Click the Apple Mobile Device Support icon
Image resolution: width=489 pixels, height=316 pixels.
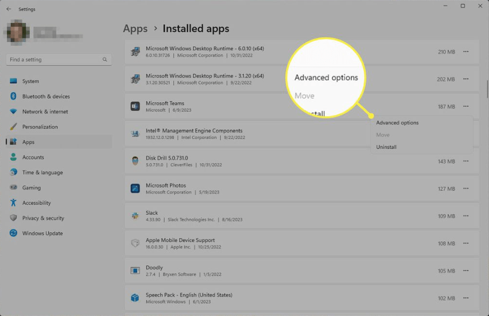click(135, 243)
